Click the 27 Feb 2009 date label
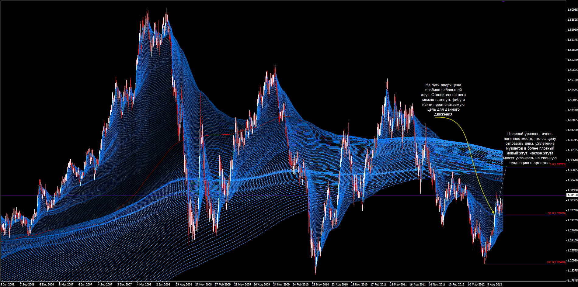Screen dimensions: 578x287 coord(223,285)
